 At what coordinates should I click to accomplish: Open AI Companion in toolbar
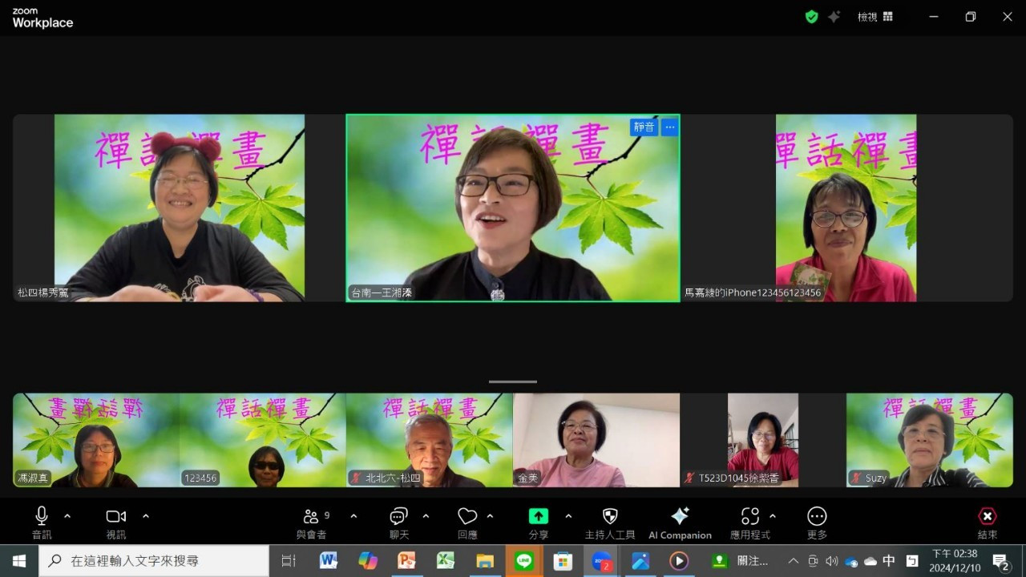point(680,517)
